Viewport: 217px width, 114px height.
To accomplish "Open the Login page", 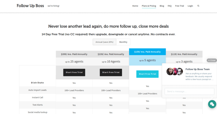I will click(190, 6).
